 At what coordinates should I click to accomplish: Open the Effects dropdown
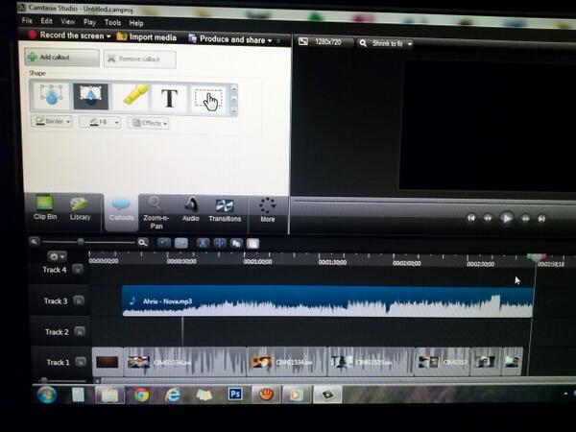click(x=149, y=123)
